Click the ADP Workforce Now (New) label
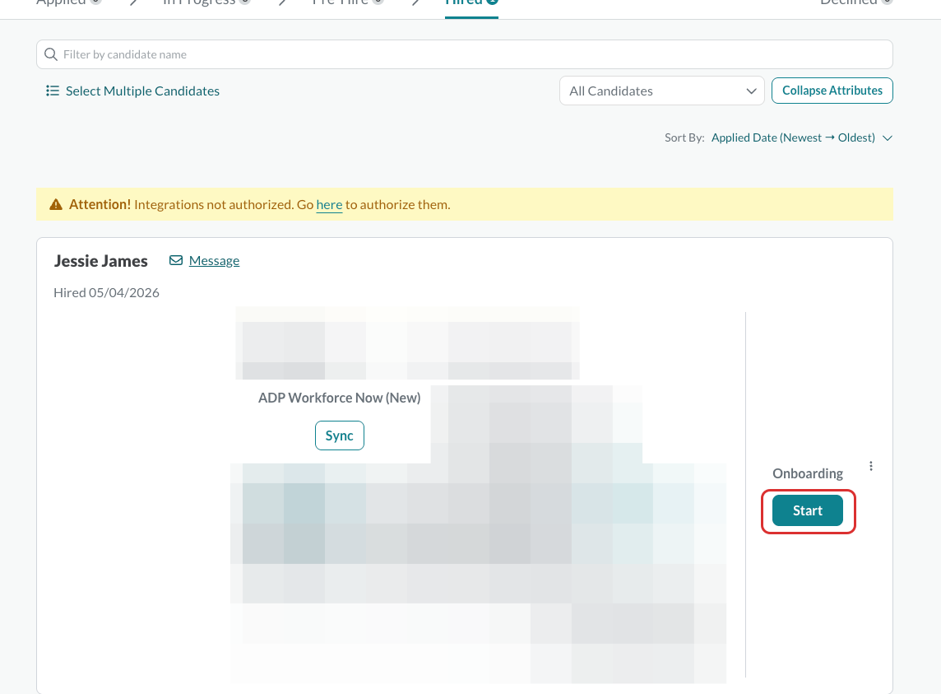 point(340,398)
